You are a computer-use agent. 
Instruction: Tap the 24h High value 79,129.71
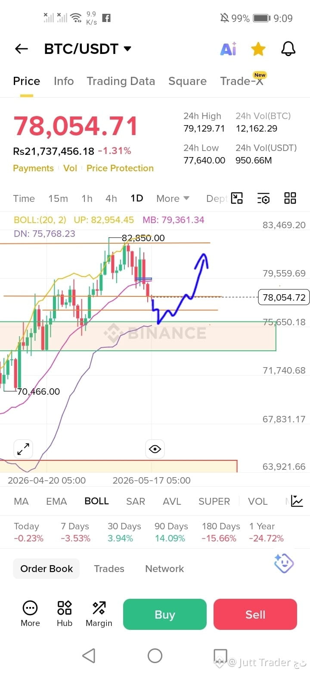[x=204, y=129]
